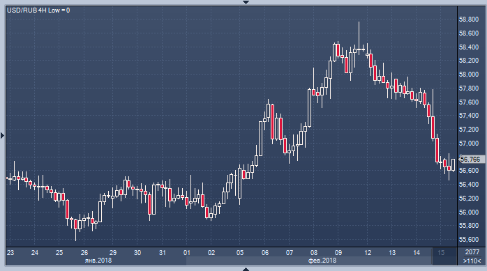Select date 12 on the time axis
This screenshot has height=271, width=487.
pos(368,253)
